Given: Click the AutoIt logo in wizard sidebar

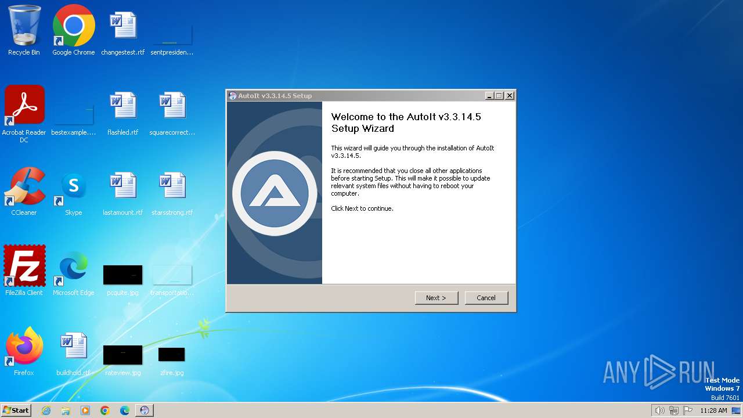Looking at the screenshot, I should pos(275,193).
